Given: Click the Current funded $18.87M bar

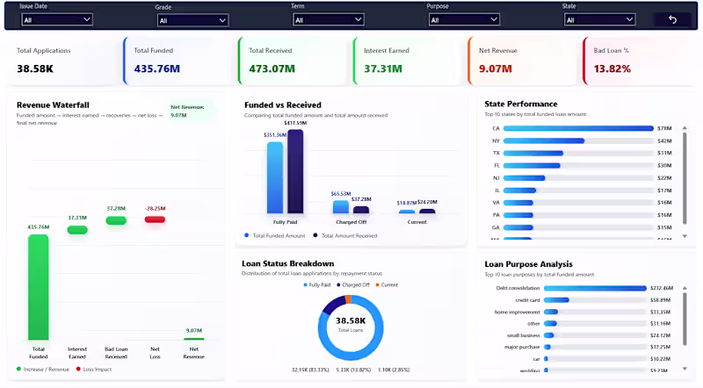Looking at the screenshot, I should pos(407,212).
